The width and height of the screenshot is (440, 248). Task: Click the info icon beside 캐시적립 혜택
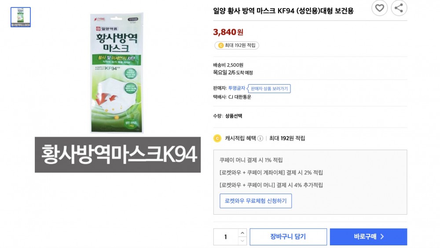click(260, 138)
